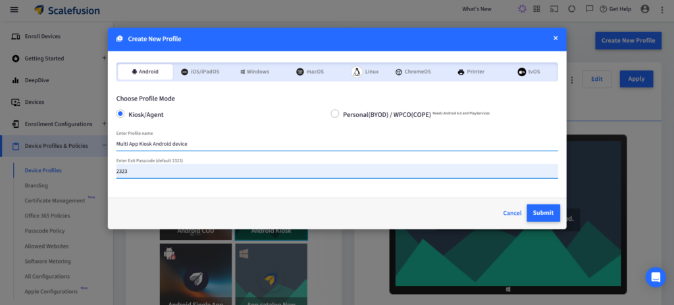Select the Android COD profile card
674x305 pixels.
(x=195, y=235)
